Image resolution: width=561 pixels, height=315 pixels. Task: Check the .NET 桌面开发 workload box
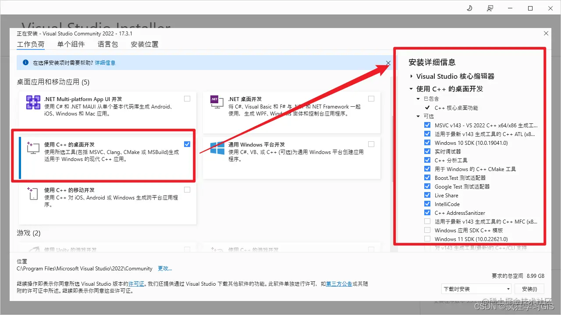point(371,99)
